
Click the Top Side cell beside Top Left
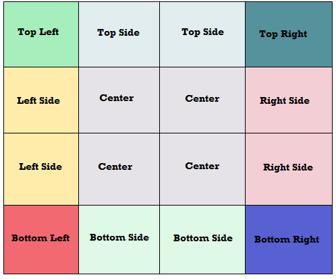119,34
